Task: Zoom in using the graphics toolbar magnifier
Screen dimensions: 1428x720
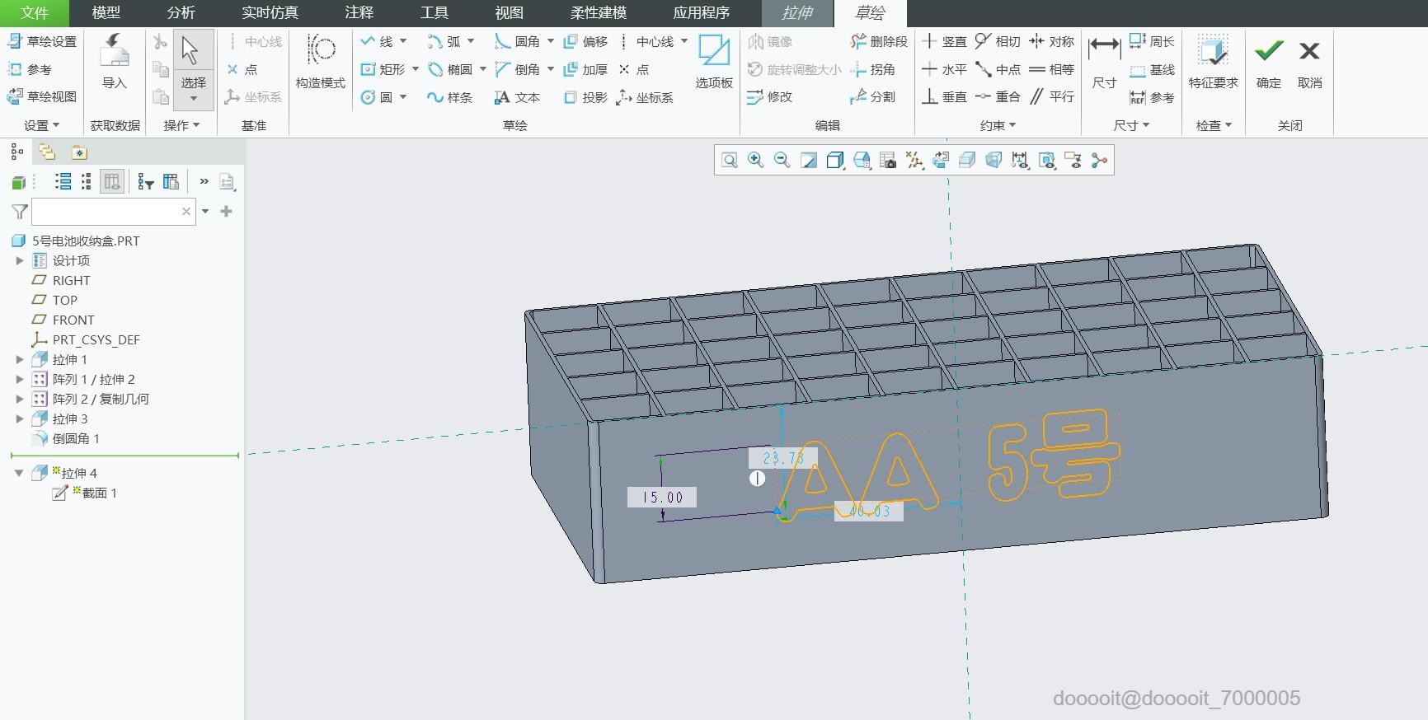Action: 755,160
